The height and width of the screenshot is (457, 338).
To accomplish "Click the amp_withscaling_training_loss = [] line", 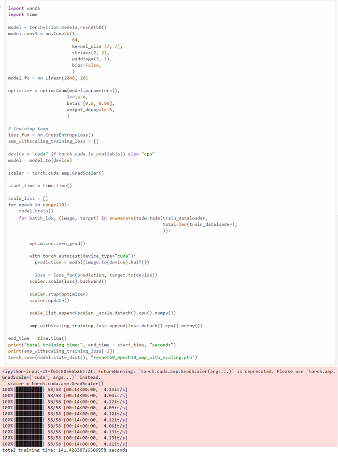I will click(54, 141).
